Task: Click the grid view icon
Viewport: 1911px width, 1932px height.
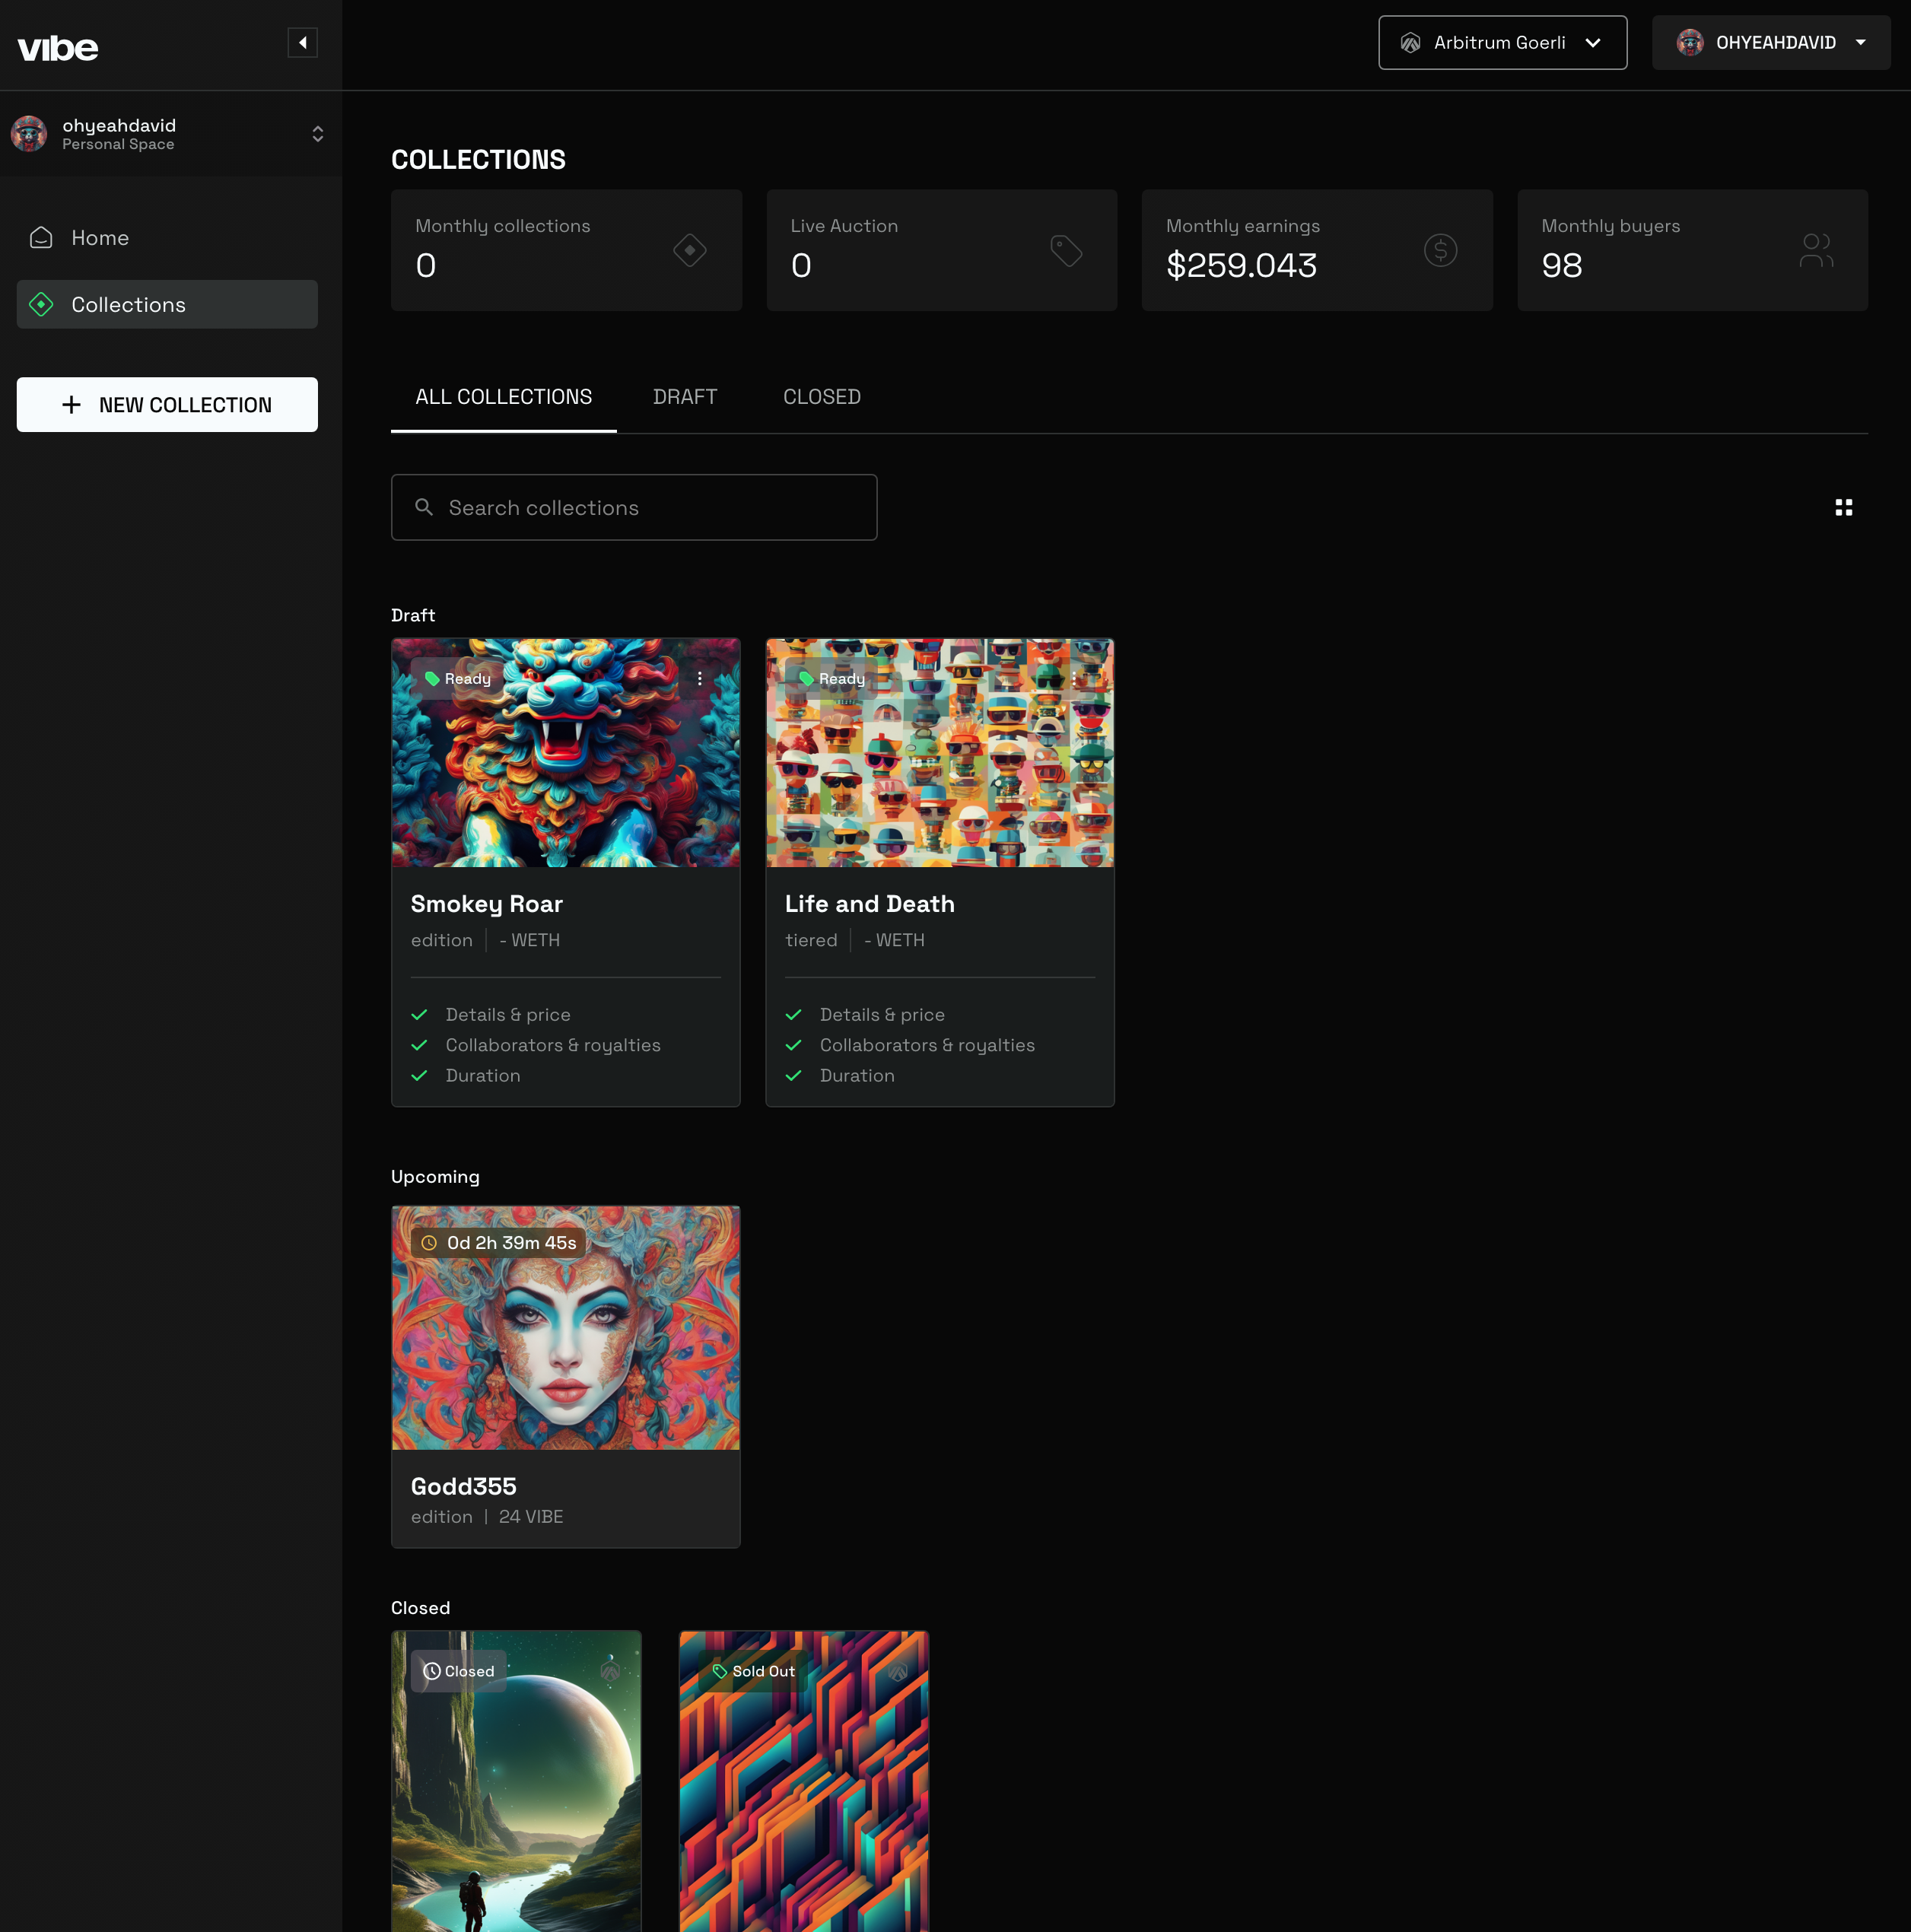Action: [1843, 508]
